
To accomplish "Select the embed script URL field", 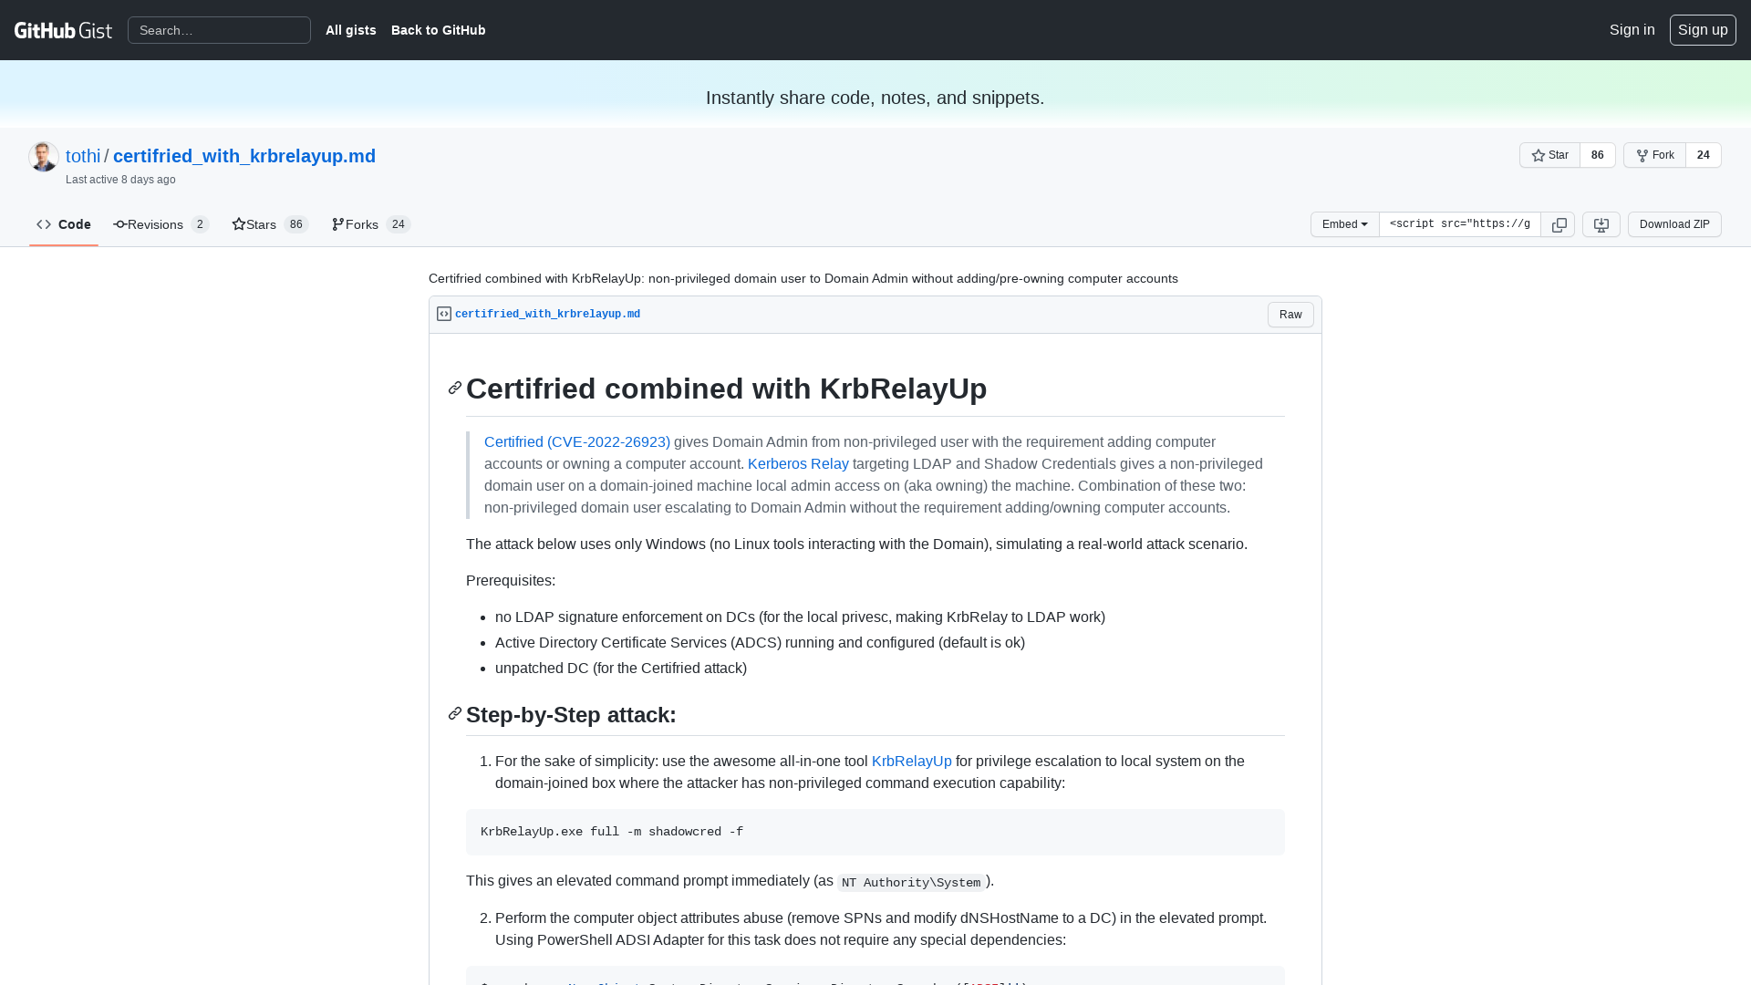I will (1460, 224).
